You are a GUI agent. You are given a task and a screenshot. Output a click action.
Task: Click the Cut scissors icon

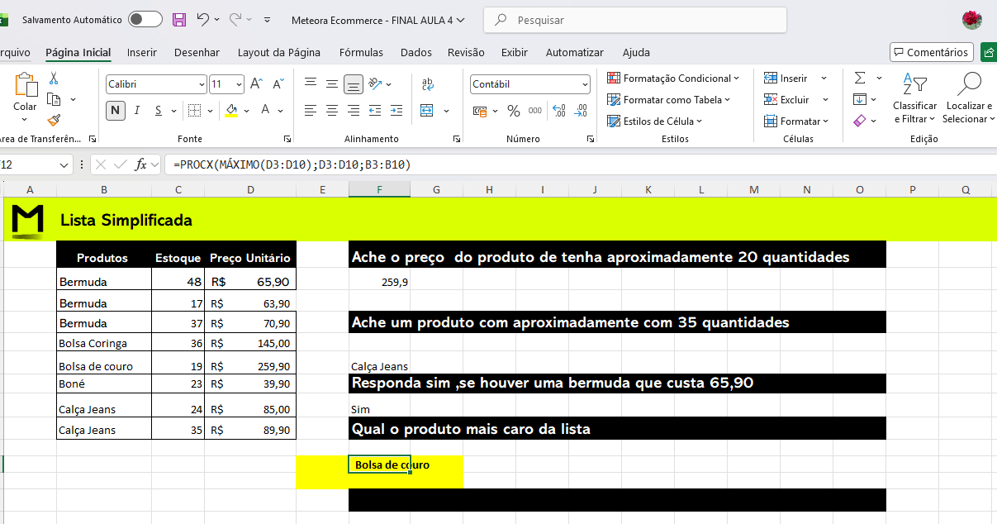coord(54,79)
